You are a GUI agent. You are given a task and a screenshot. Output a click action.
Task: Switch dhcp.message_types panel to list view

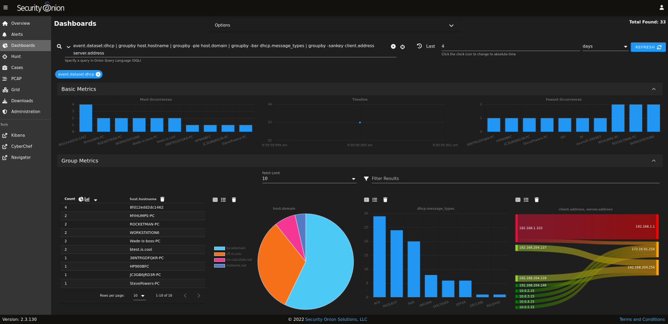point(374,199)
